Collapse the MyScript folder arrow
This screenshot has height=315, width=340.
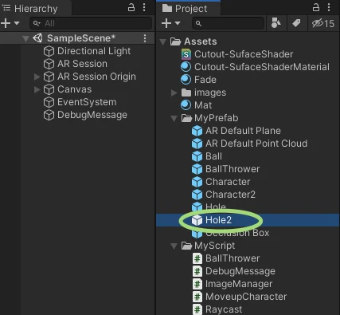pyautogui.click(x=174, y=246)
